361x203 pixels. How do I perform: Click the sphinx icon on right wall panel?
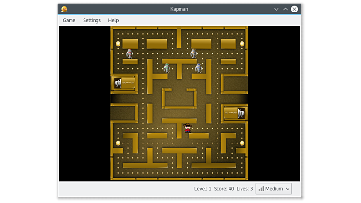point(241,113)
